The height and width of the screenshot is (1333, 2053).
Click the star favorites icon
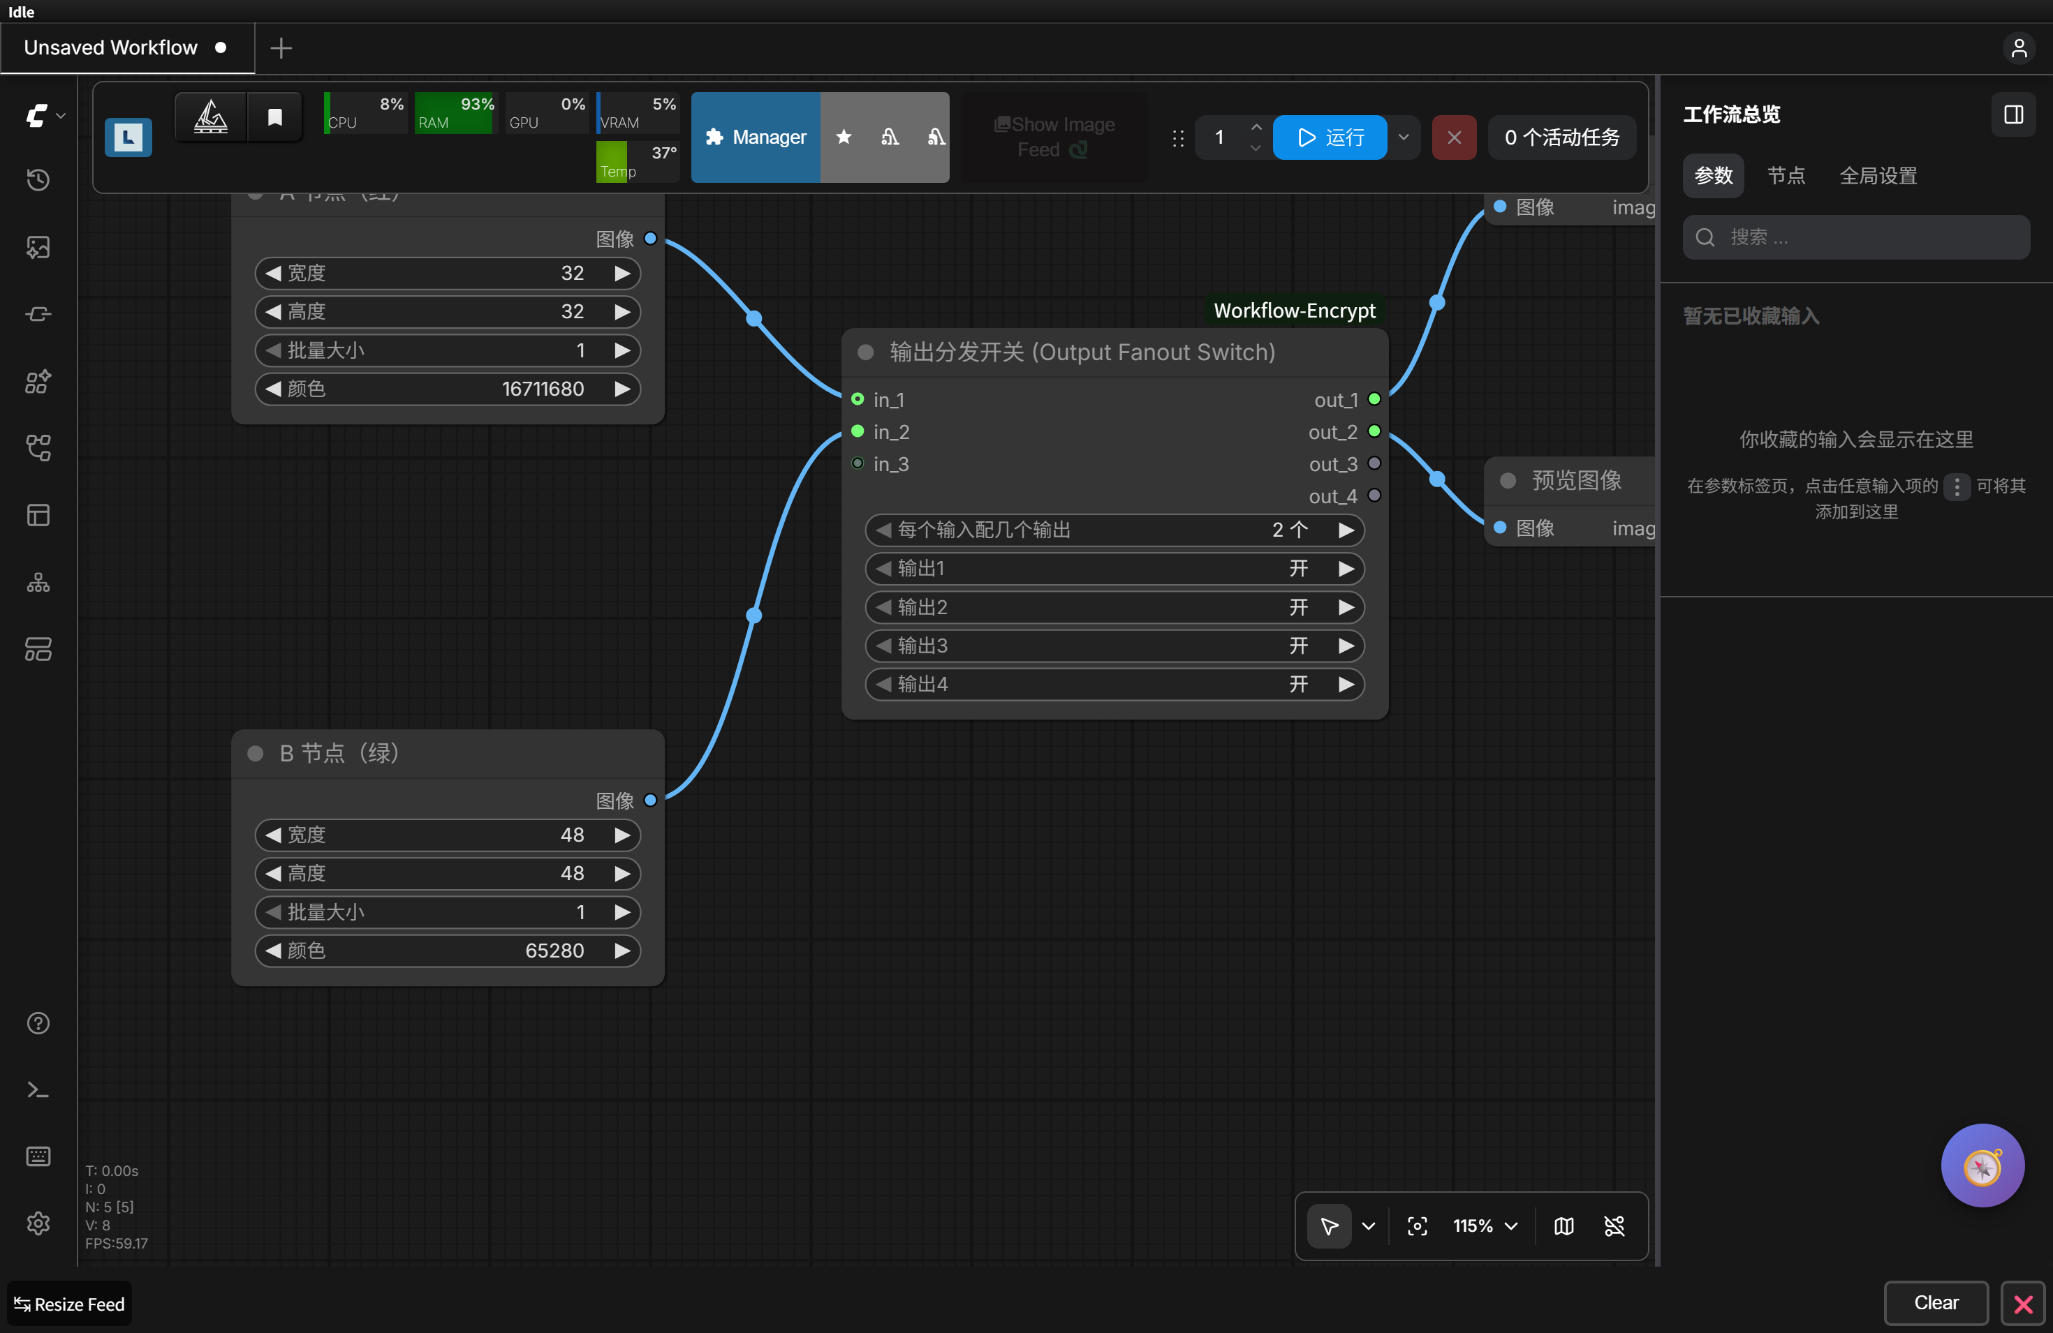tap(844, 137)
